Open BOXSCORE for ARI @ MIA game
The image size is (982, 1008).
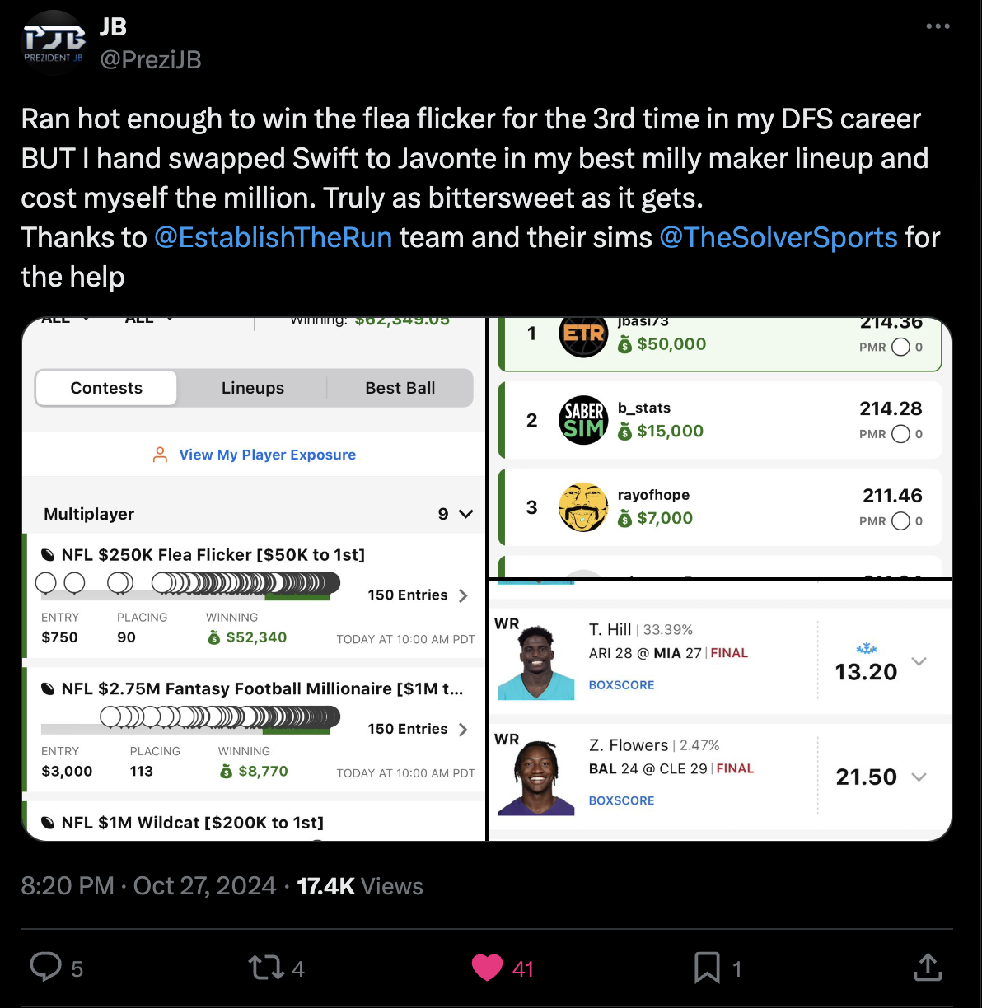pos(621,685)
